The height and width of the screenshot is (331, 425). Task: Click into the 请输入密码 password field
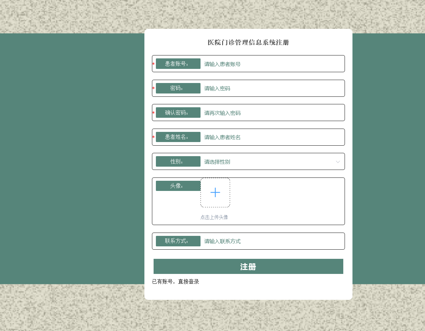(x=272, y=88)
